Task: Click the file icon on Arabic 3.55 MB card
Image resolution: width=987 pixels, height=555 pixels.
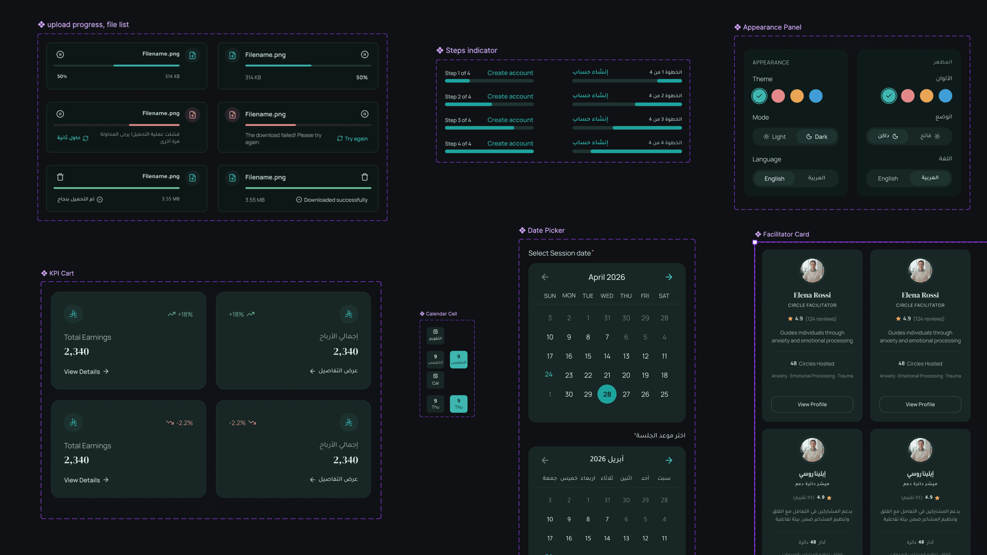Action: click(192, 177)
